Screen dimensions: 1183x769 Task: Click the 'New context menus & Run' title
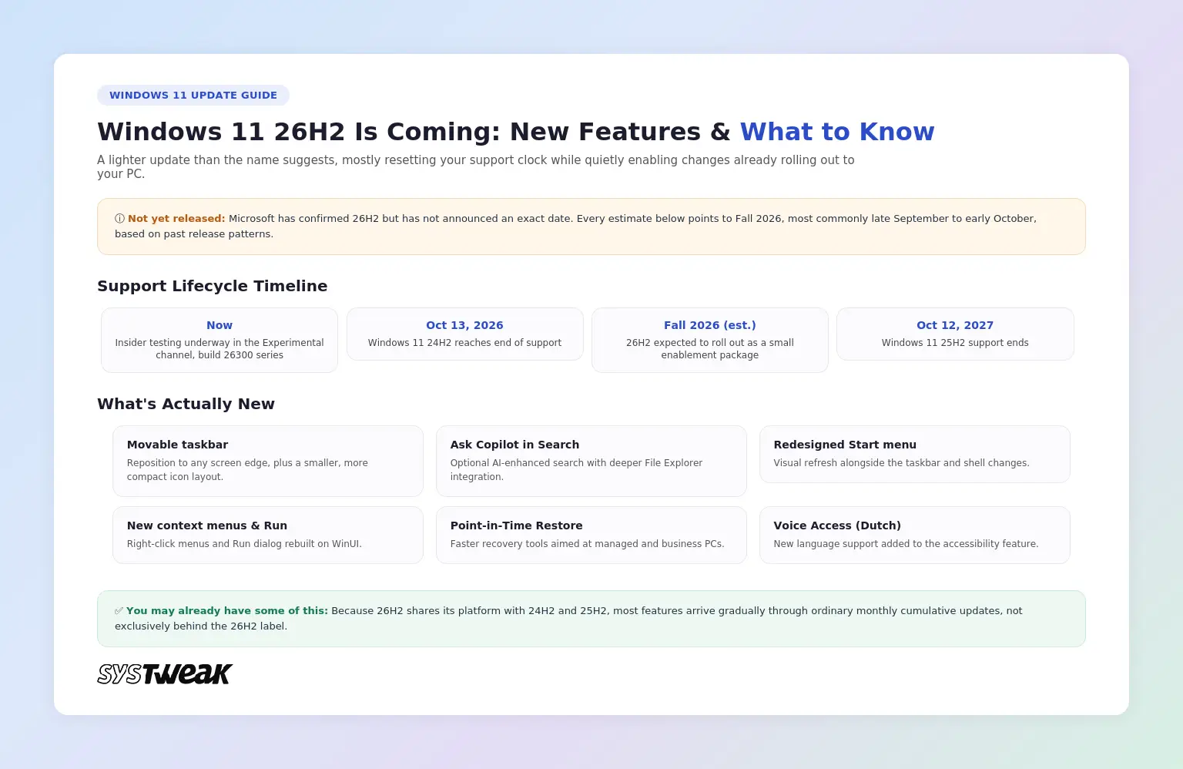(x=207, y=526)
